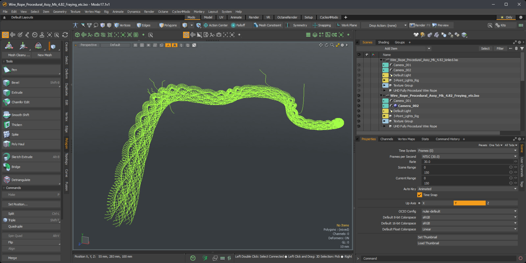
Task: Activate the Extrude tool
Action: (31, 92)
